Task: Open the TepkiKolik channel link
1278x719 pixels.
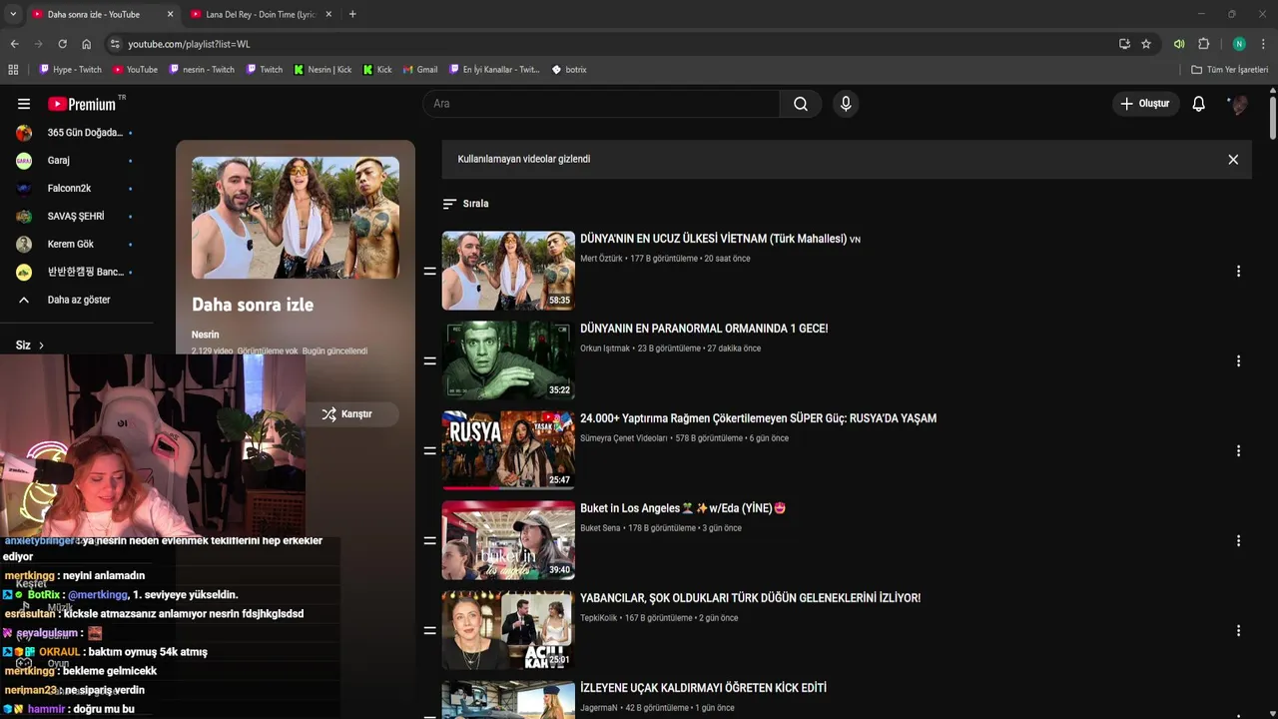Action: tap(599, 618)
